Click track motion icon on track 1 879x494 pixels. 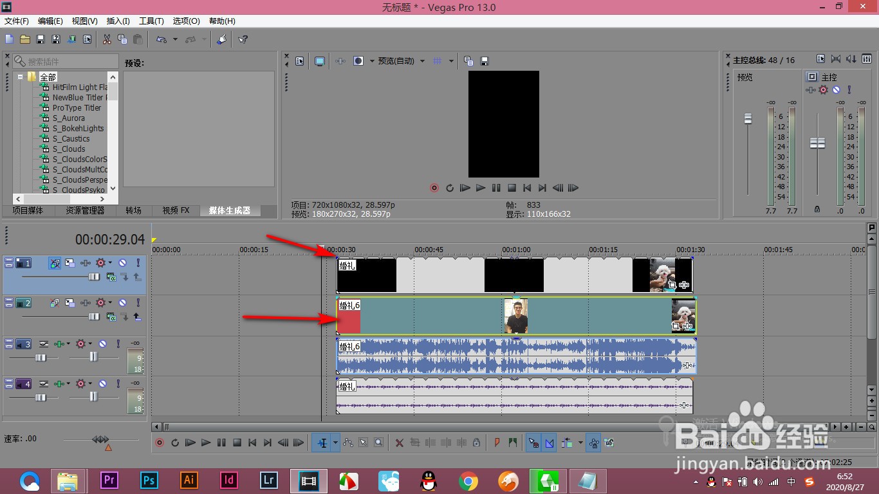[69, 263]
